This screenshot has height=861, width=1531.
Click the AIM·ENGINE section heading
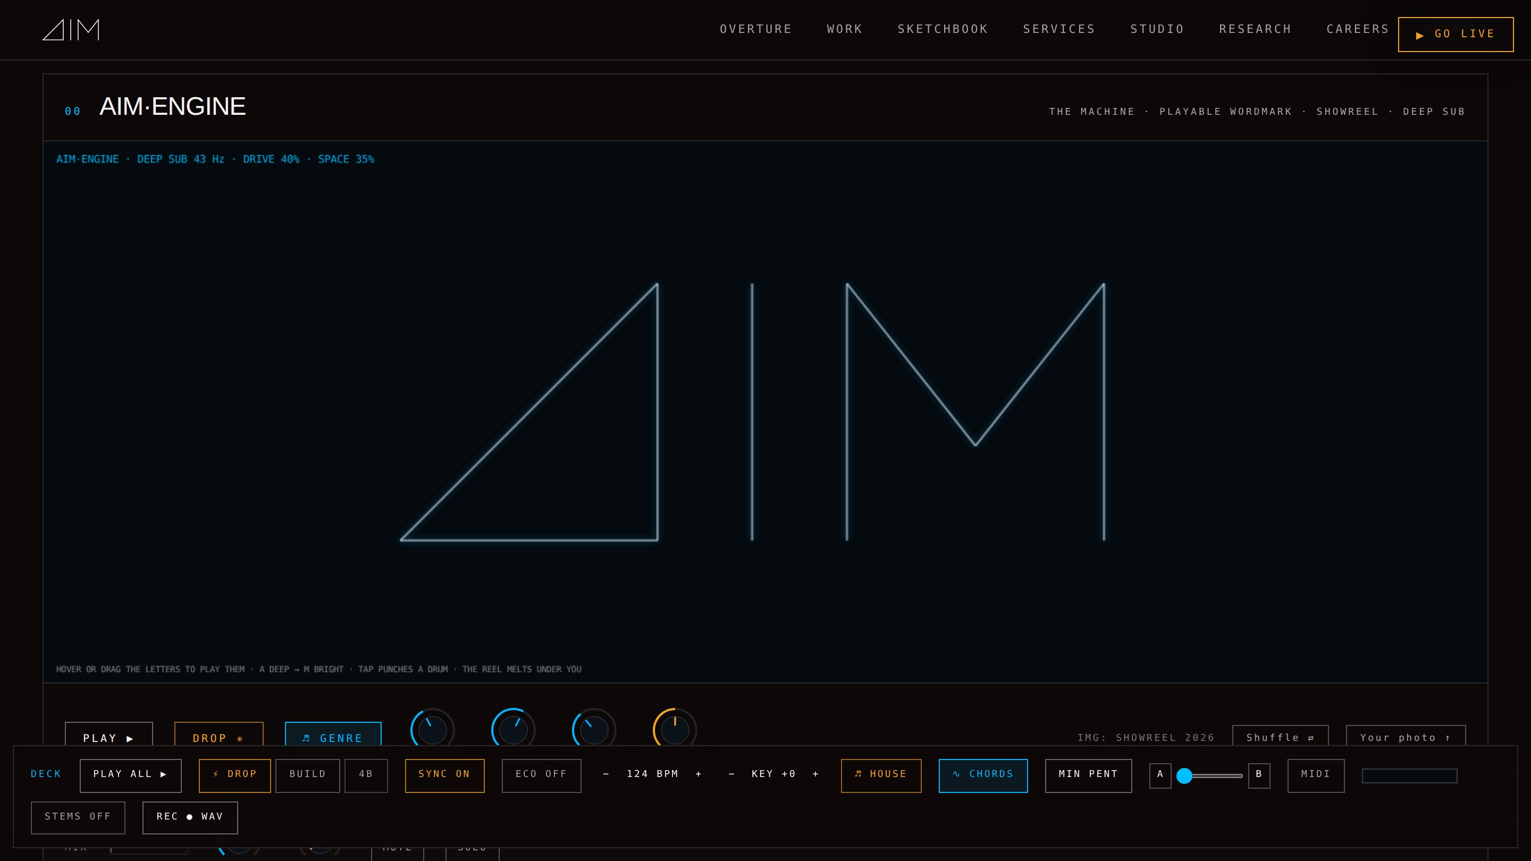tap(172, 107)
